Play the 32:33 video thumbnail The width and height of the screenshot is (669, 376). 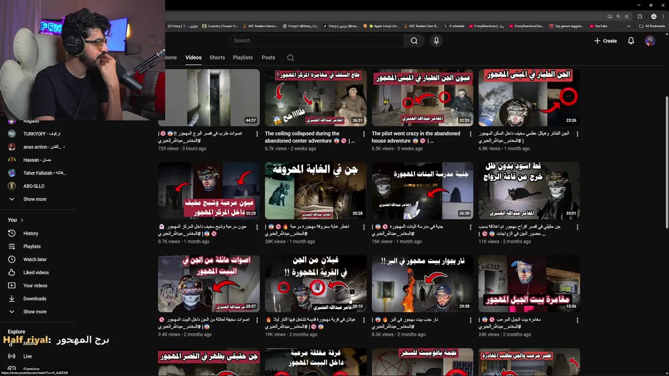pyautogui.click(x=422, y=98)
